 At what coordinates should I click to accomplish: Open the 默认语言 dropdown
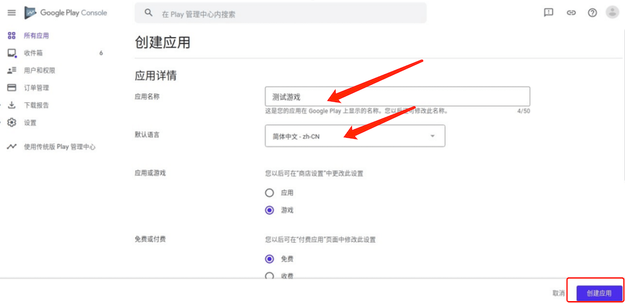(354, 136)
